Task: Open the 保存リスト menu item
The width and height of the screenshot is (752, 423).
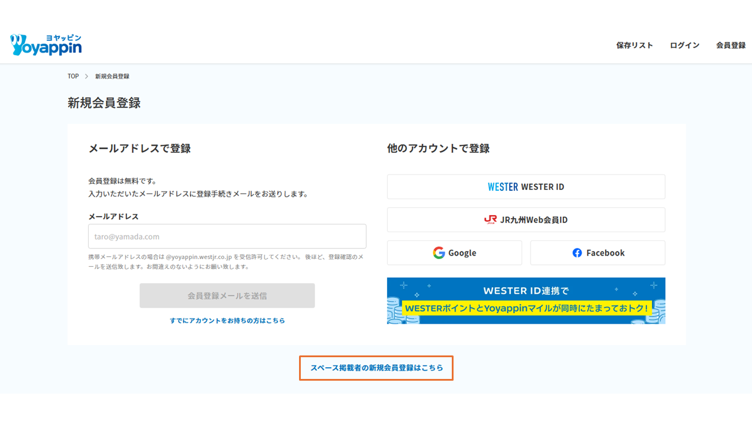Action: [x=634, y=45]
